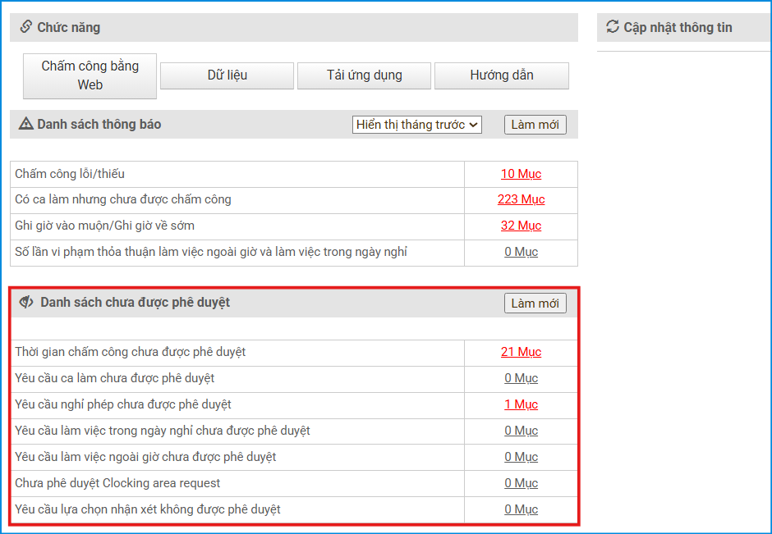Click 0 Mục for Clocking area request
Image resolution: width=772 pixels, height=534 pixels.
pos(521,483)
